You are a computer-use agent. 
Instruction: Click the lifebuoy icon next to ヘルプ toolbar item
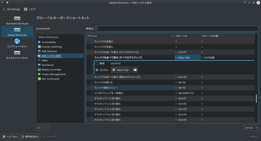click(25, 9)
